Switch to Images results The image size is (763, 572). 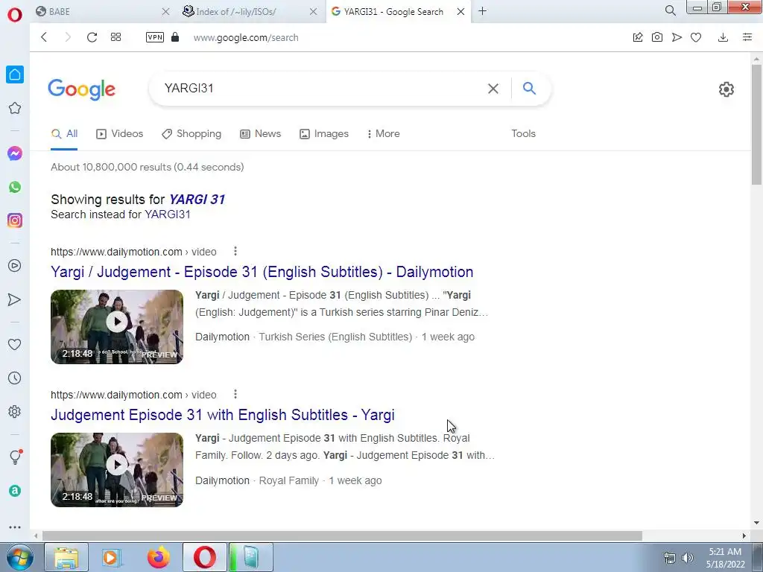click(324, 134)
